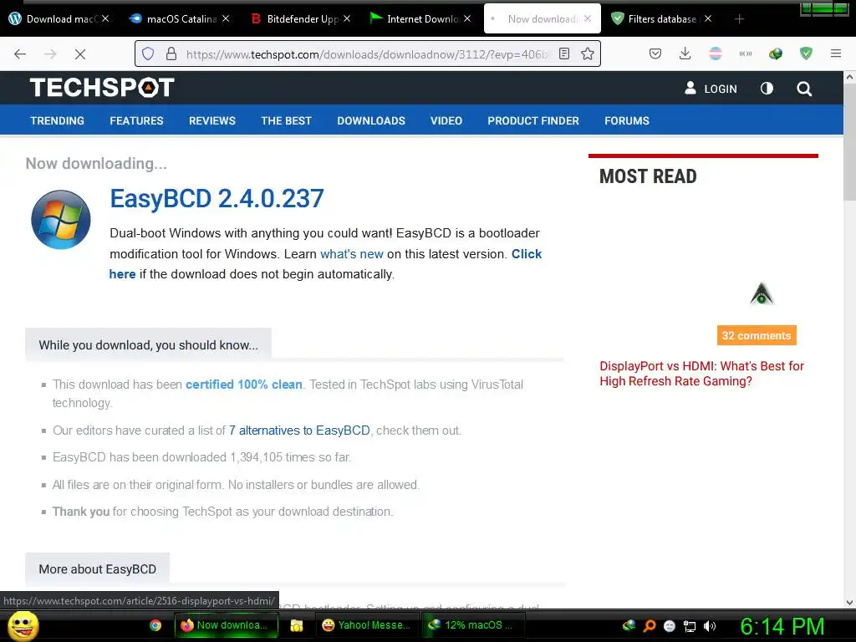Screen dimensions: 856x642
Task: Open Yahoo! Messenger taskbar item
Action: (368, 625)
